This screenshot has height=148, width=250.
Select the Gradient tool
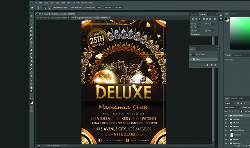pos(31,61)
